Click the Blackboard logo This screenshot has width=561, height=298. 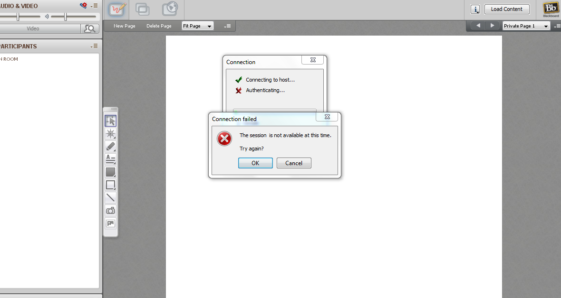[x=551, y=9]
